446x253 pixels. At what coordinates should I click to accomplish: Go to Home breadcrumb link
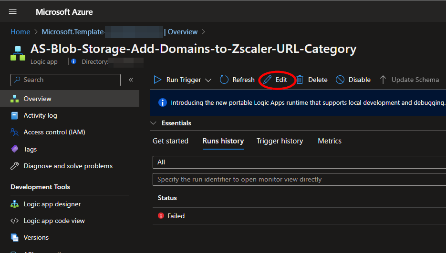[x=20, y=32]
